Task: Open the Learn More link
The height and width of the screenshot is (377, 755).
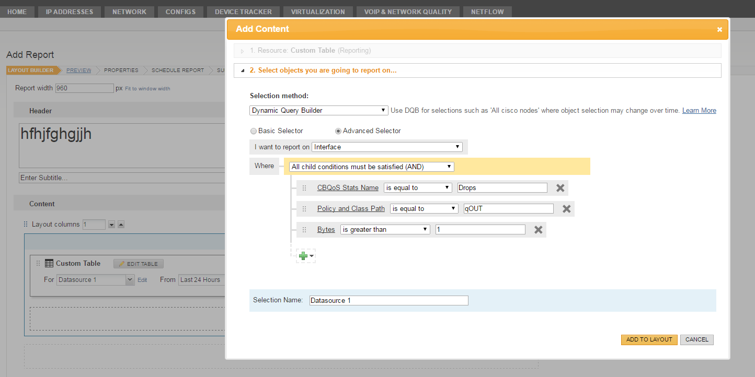Action: 699,111
